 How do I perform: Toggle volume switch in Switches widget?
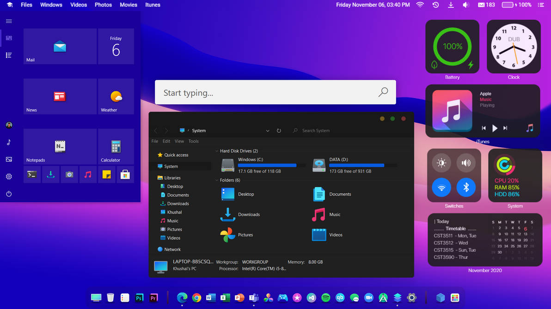(x=466, y=163)
